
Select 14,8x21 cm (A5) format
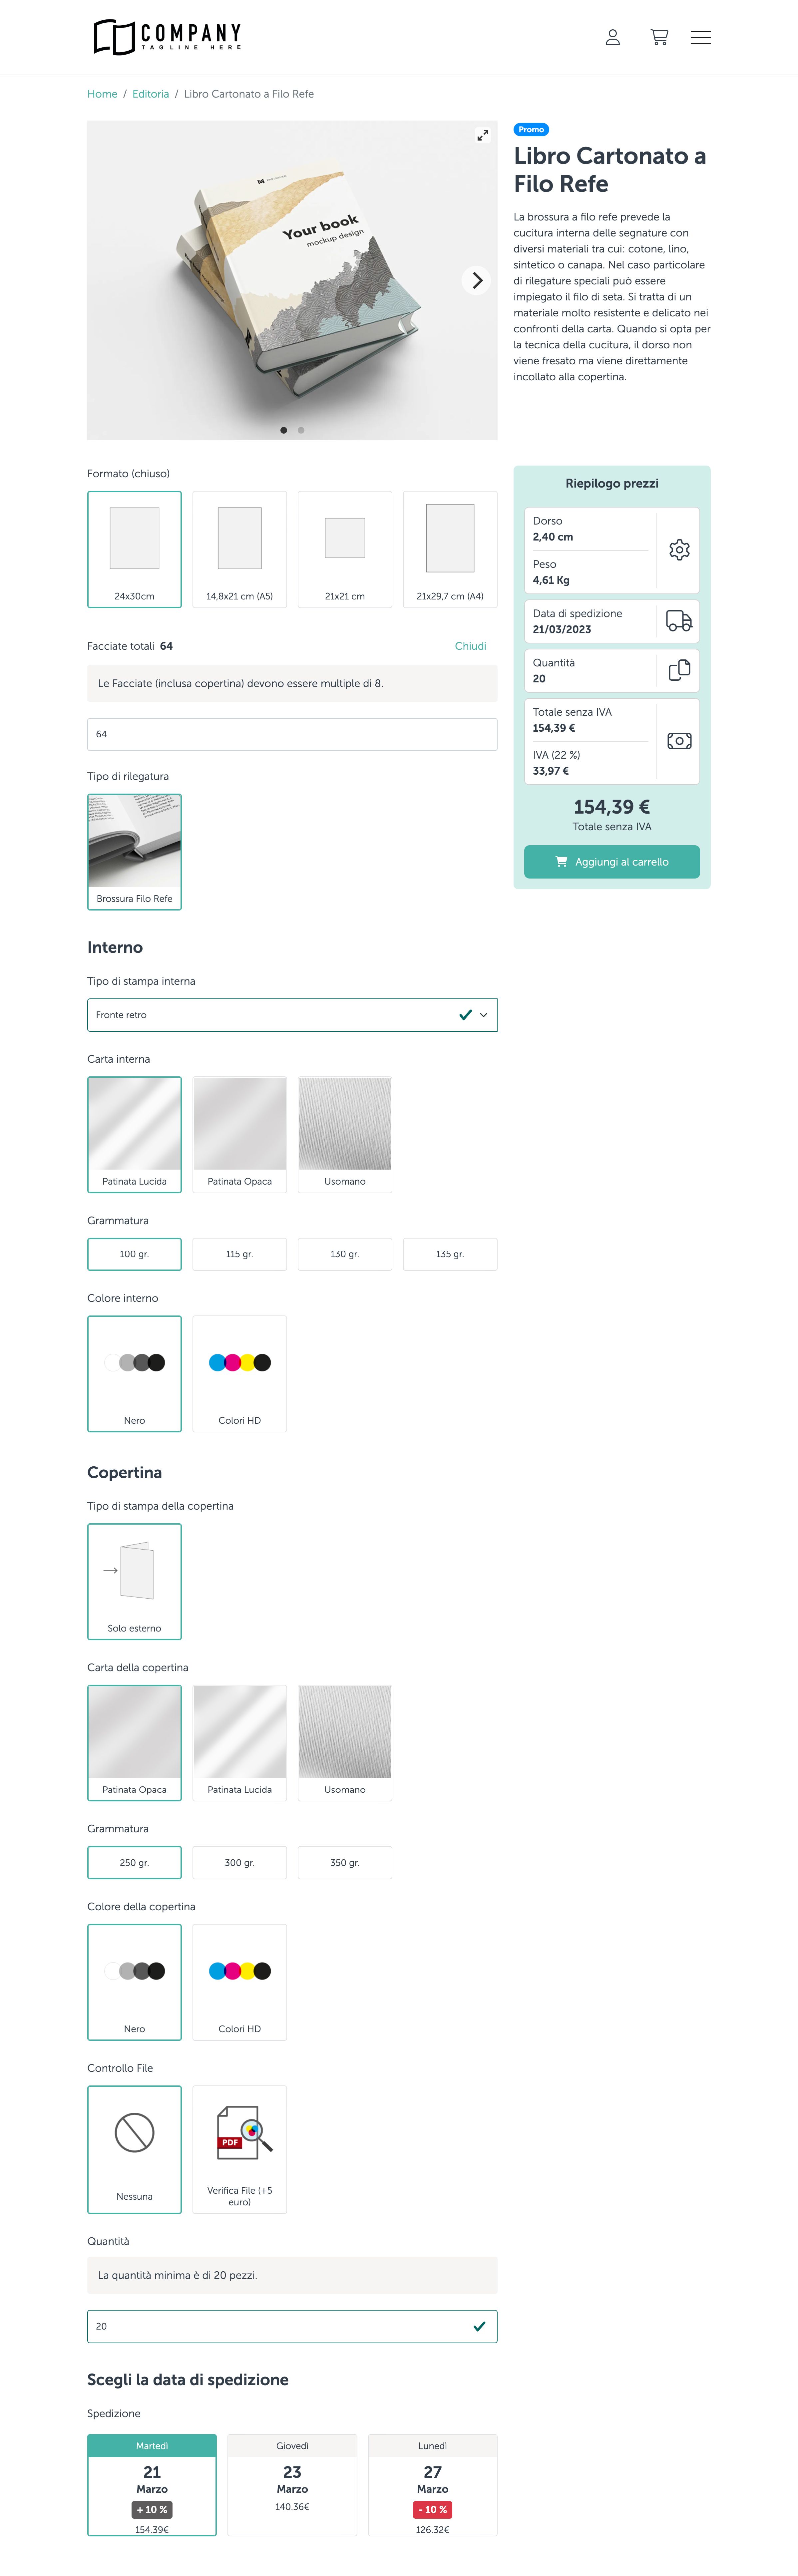(240, 549)
